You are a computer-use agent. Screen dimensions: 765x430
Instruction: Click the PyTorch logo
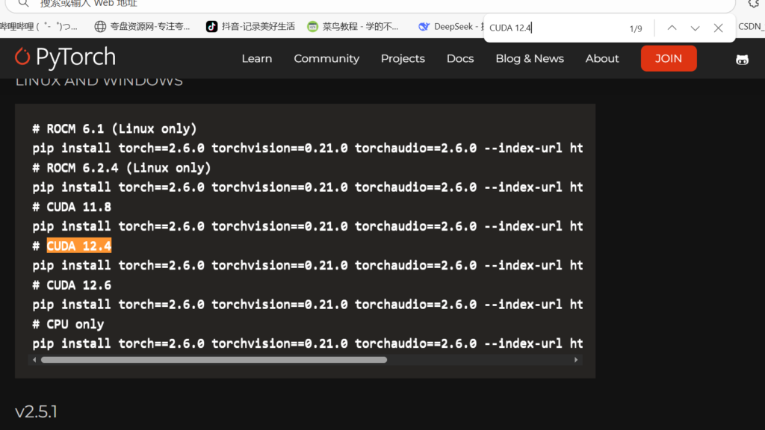65,57
